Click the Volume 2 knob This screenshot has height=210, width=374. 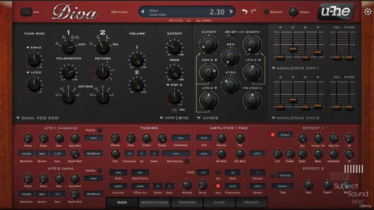(x=137, y=85)
